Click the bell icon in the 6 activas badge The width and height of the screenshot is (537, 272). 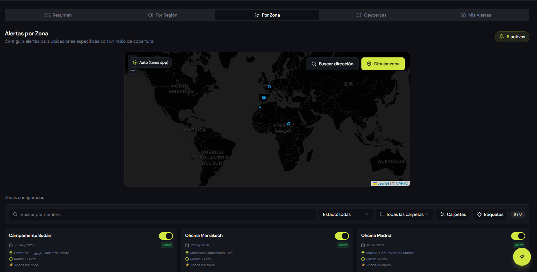(502, 37)
